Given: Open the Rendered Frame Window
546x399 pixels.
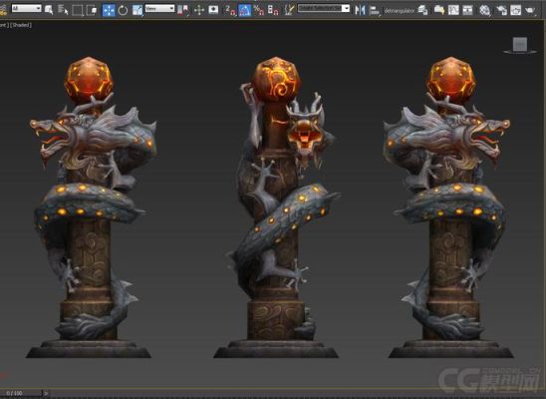Looking at the screenshot, I should point(516,10).
